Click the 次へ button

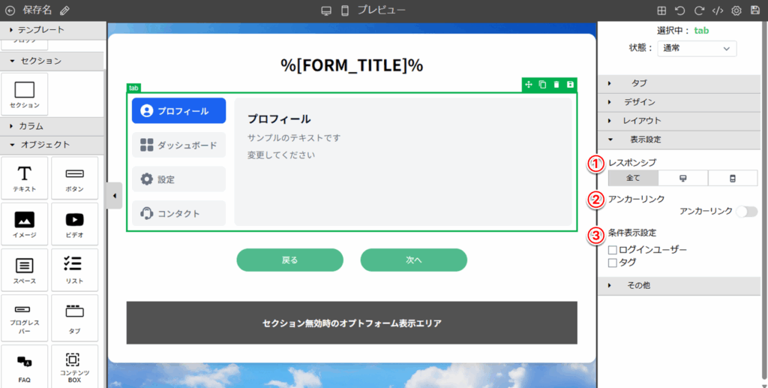point(413,260)
